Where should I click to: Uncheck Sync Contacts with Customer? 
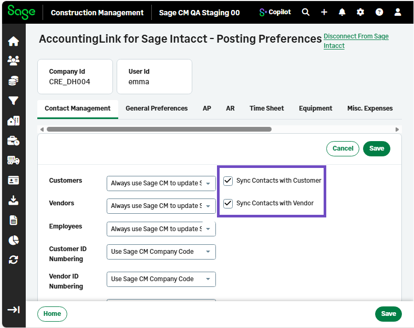228,181
